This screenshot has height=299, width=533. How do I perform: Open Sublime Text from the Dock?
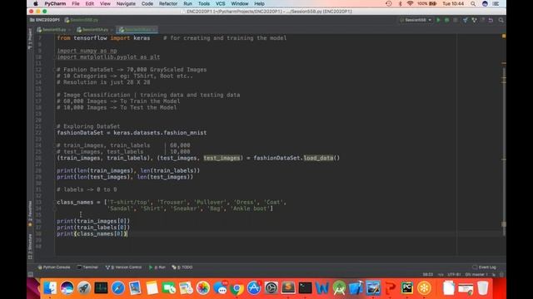(288, 288)
